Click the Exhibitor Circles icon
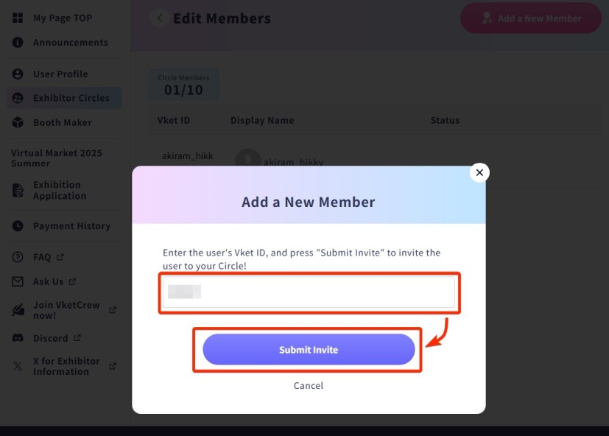 click(18, 98)
